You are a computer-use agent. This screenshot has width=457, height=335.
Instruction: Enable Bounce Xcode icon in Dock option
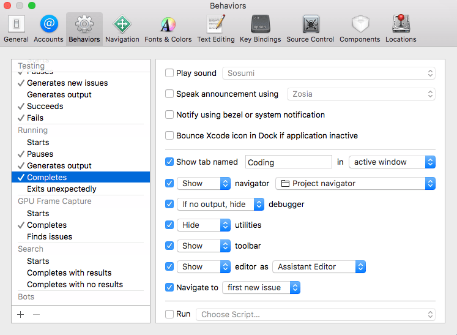coord(169,136)
